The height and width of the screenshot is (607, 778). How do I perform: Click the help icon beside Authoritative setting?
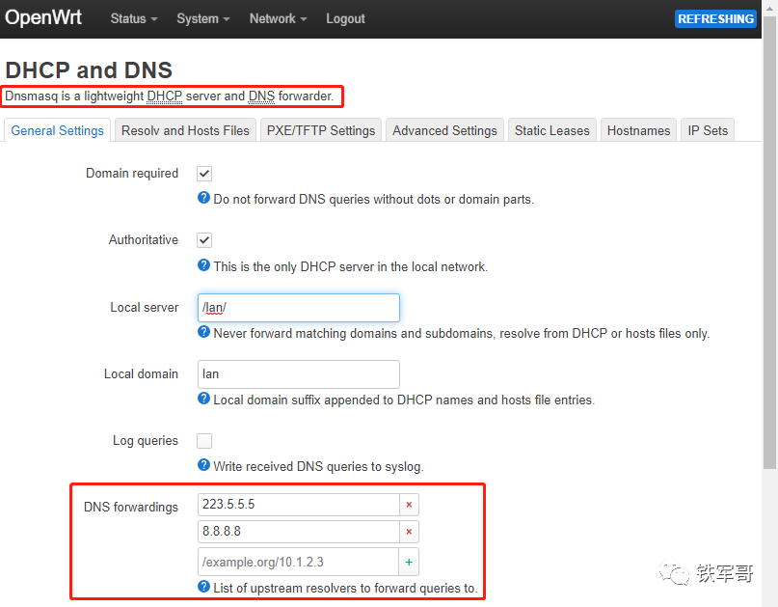203,265
